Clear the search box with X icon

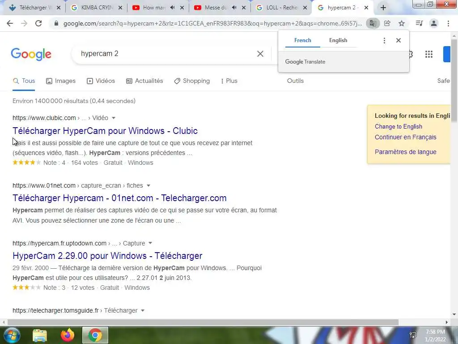coord(260,54)
